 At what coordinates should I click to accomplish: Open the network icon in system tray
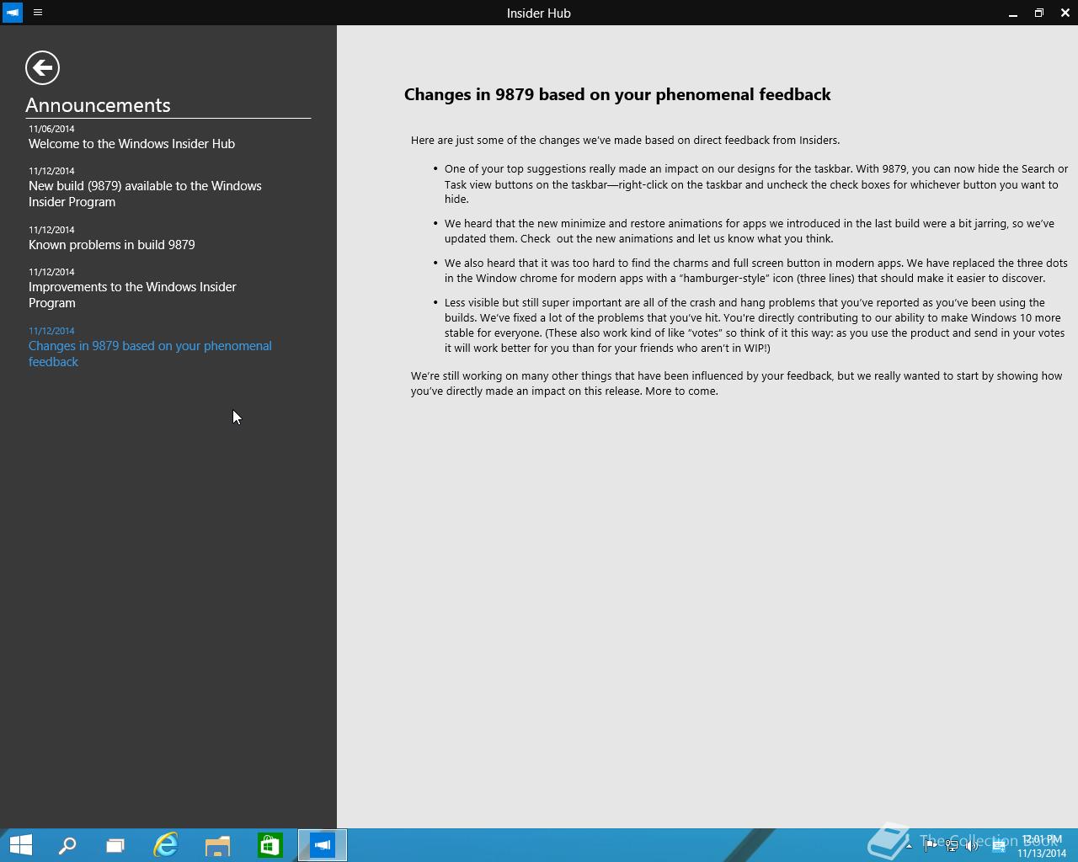pyautogui.click(x=952, y=846)
